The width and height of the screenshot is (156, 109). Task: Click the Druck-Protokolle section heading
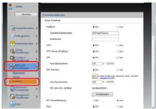click(52, 20)
